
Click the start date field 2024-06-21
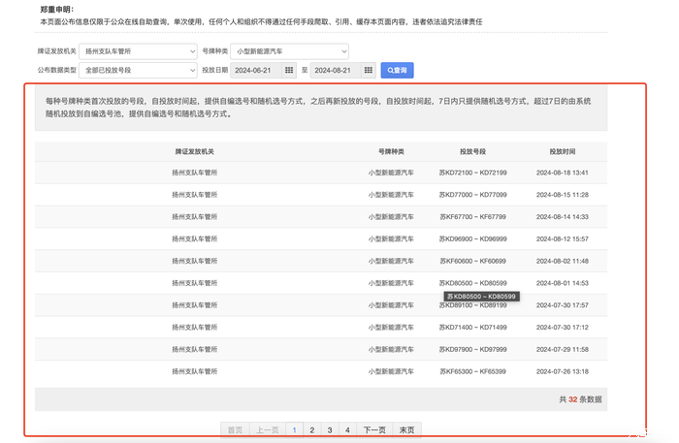tap(254, 71)
